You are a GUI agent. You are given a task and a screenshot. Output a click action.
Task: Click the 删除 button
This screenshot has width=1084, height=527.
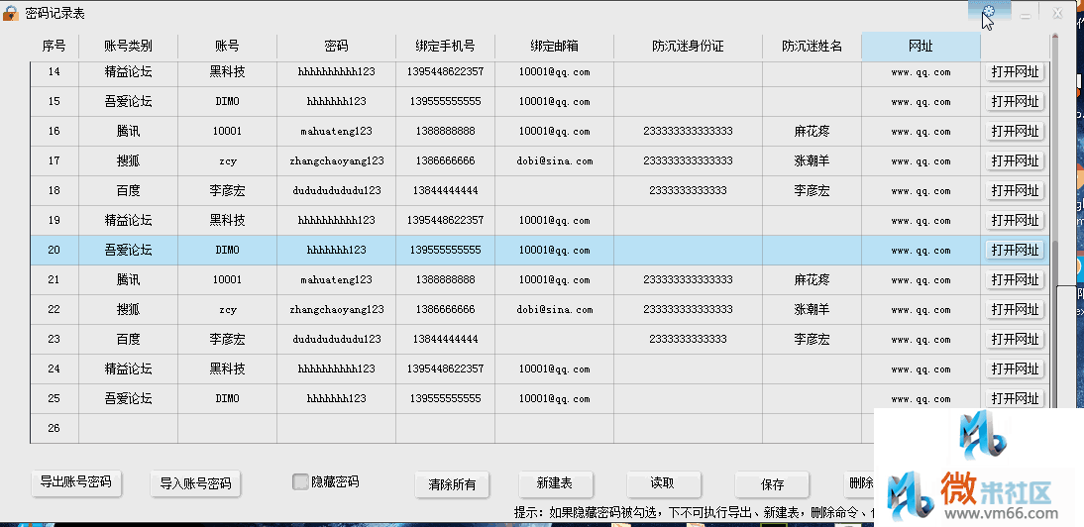click(x=859, y=482)
